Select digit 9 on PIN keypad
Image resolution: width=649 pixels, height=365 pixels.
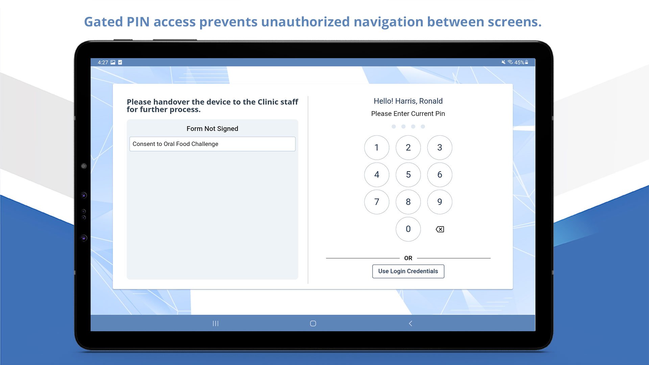click(x=439, y=201)
